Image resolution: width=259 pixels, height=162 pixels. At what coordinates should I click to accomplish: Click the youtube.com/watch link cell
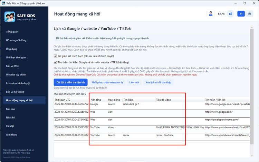(x=227, y=127)
